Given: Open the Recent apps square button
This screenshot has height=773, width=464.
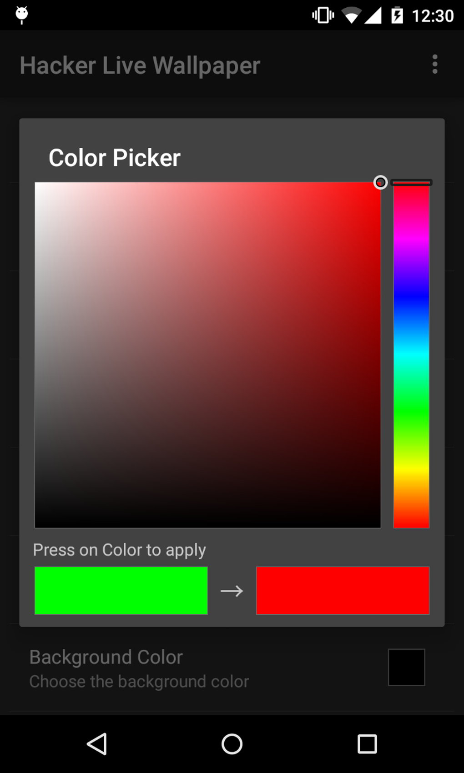Looking at the screenshot, I should [367, 744].
